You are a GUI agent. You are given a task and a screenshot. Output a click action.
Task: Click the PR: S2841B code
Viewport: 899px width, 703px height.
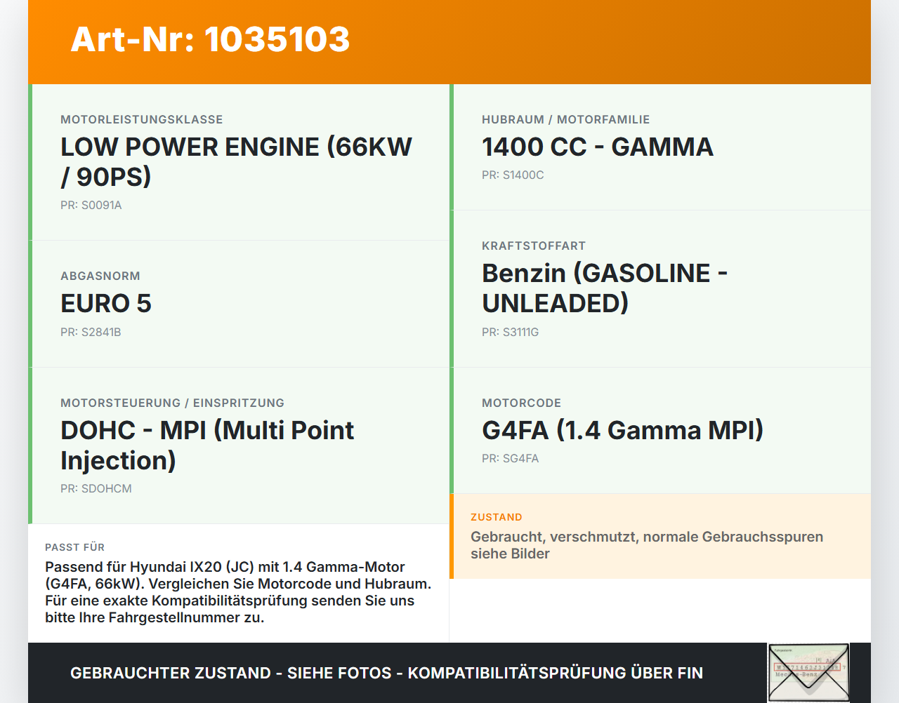click(x=91, y=332)
